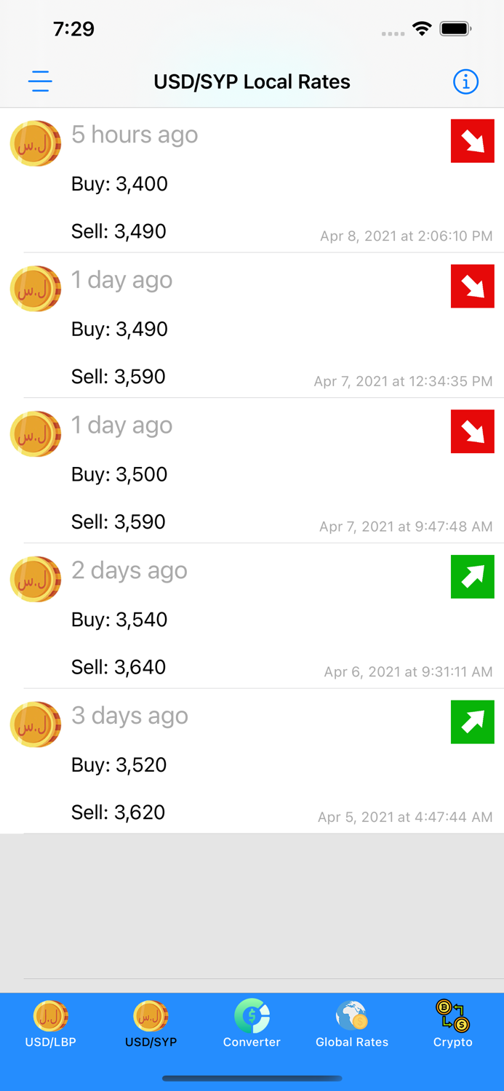Tap the green arrow on the Apr 5 entry

tap(473, 722)
